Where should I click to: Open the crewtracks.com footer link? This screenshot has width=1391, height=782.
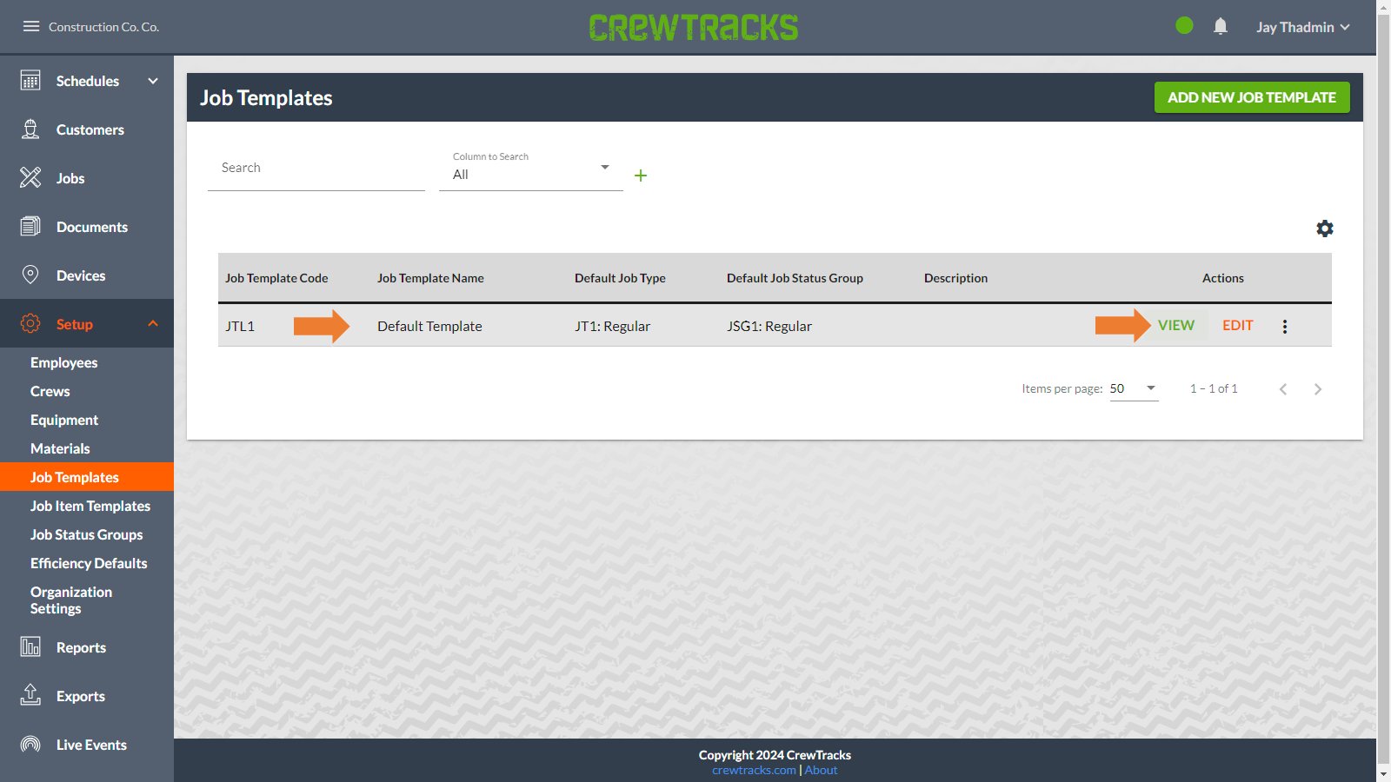tap(754, 770)
